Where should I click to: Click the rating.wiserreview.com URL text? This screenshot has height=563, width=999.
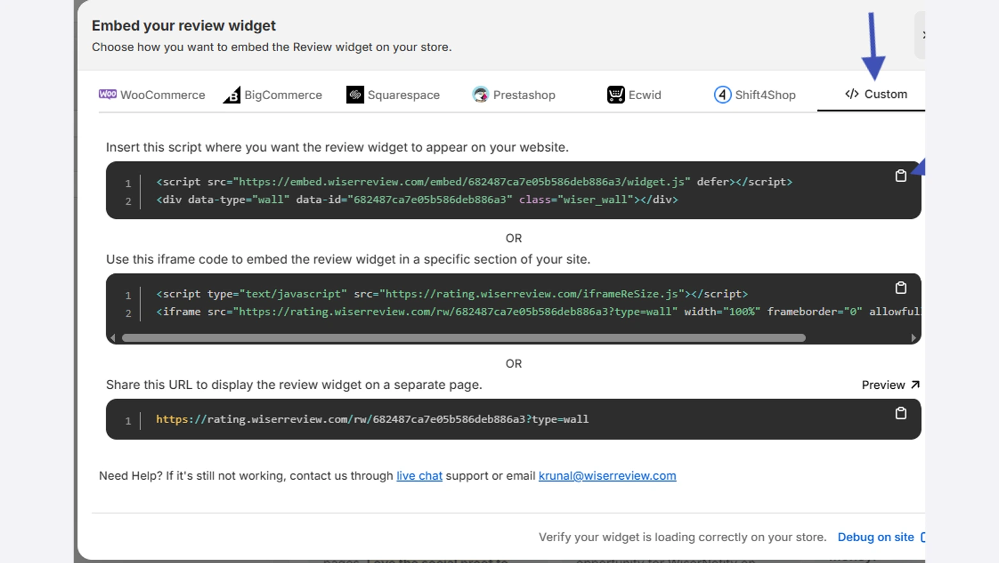point(372,419)
